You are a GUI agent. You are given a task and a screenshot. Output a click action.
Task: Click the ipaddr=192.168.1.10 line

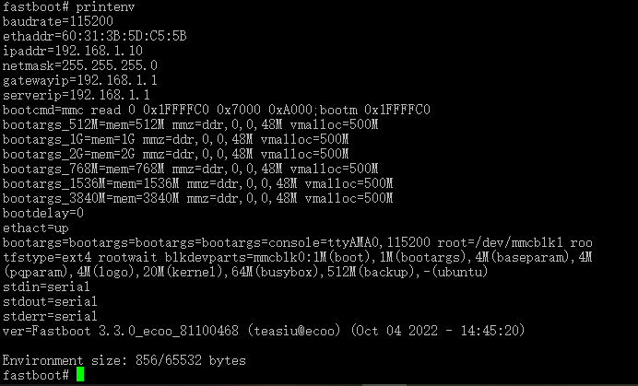73,51
